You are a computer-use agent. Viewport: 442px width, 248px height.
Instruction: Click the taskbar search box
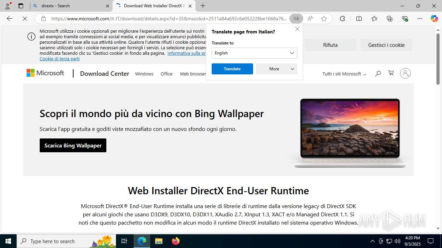(x=67, y=241)
